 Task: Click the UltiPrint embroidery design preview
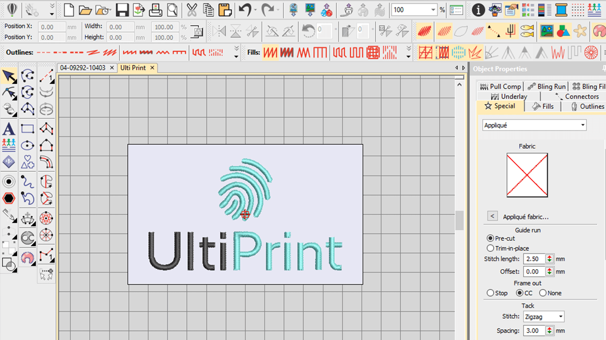pyautogui.click(x=245, y=214)
